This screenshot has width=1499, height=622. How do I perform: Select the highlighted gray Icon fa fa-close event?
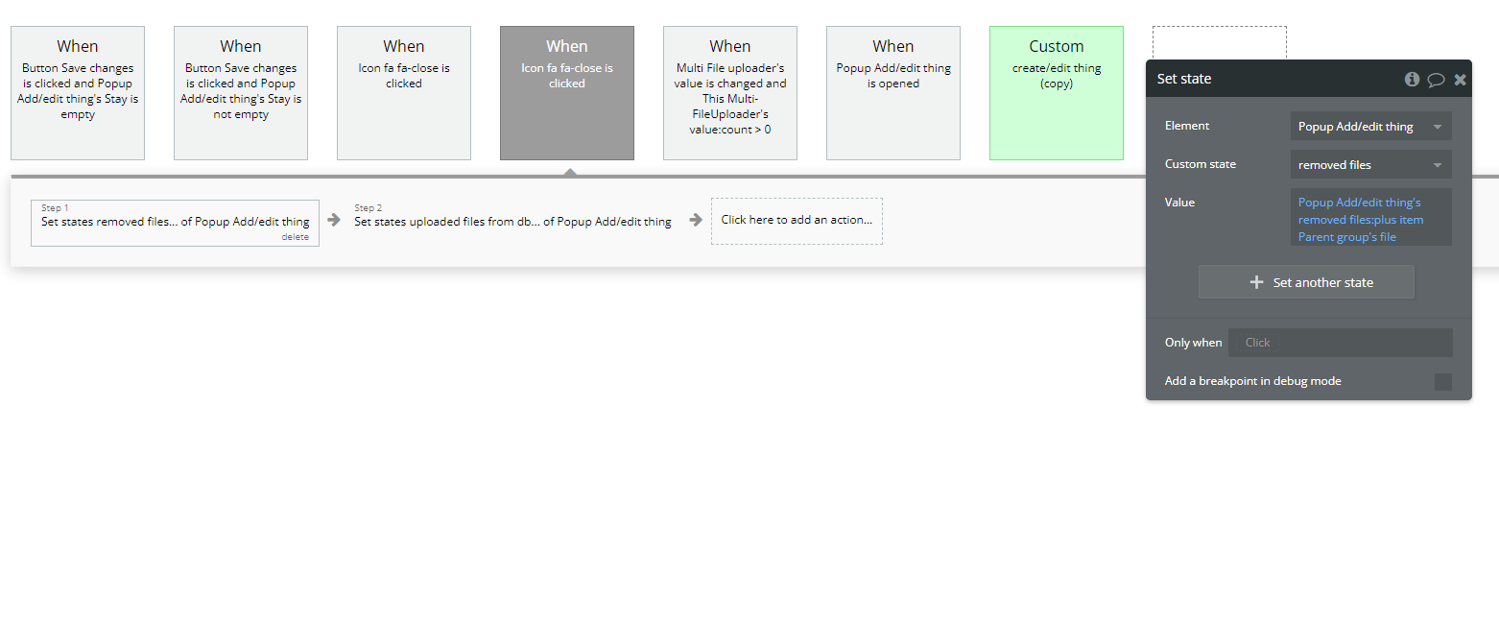pyautogui.click(x=567, y=93)
